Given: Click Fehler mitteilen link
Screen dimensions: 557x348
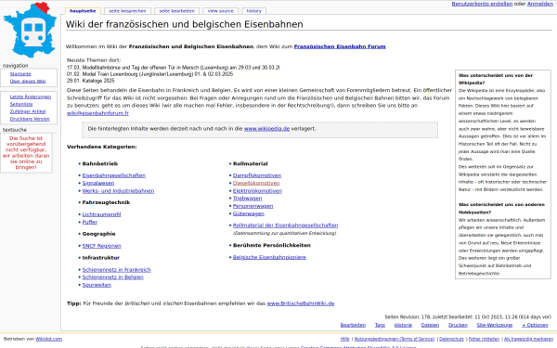Looking at the screenshot, I should click(484, 339).
